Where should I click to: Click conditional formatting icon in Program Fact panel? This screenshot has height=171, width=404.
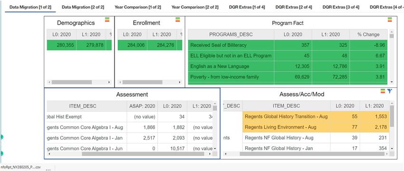click(390, 20)
